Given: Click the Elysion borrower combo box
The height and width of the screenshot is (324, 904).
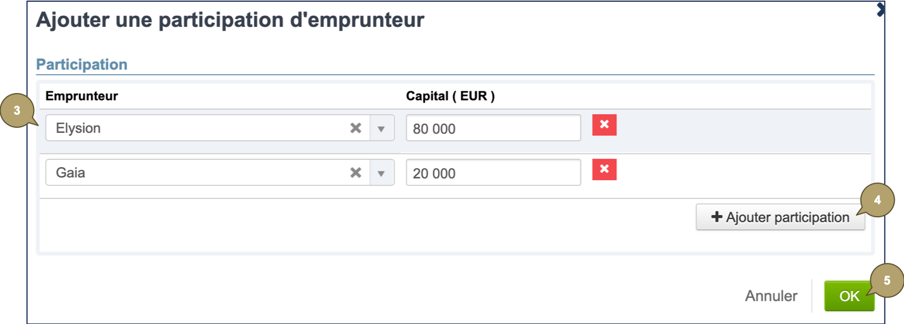Looking at the screenshot, I should (x=194, y=128).
